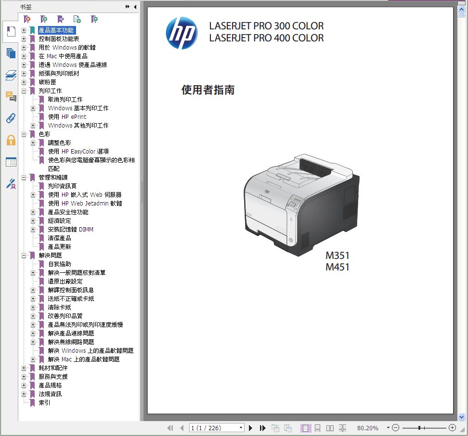Image resolution: width=468 pixels, height=436 pixels.
Task: Click the delete bookmark icon
Action: [27, 19]
